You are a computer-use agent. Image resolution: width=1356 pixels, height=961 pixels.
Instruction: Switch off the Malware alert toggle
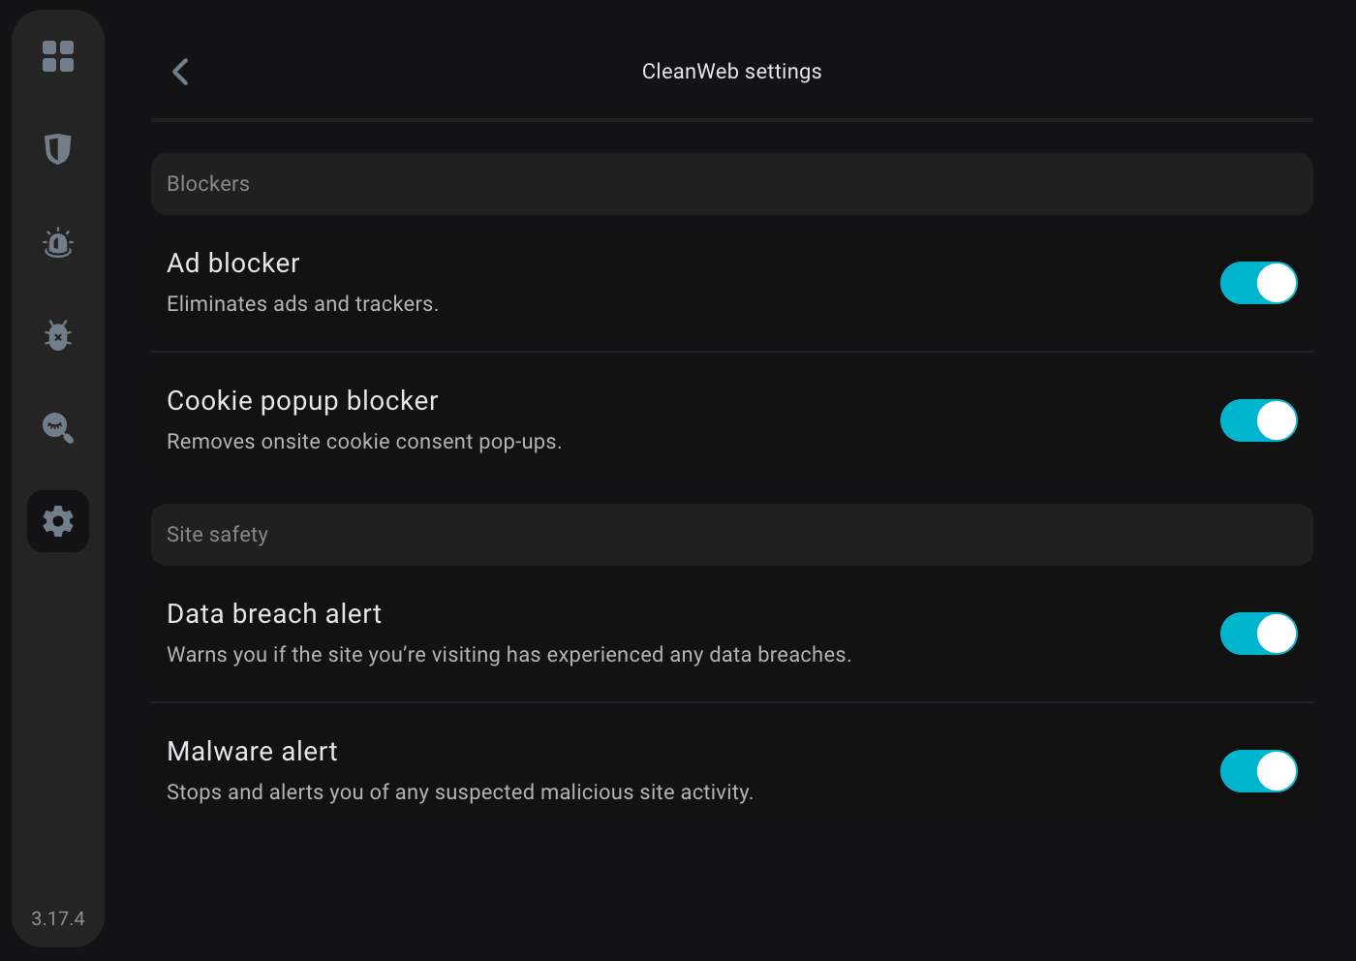1258,771
